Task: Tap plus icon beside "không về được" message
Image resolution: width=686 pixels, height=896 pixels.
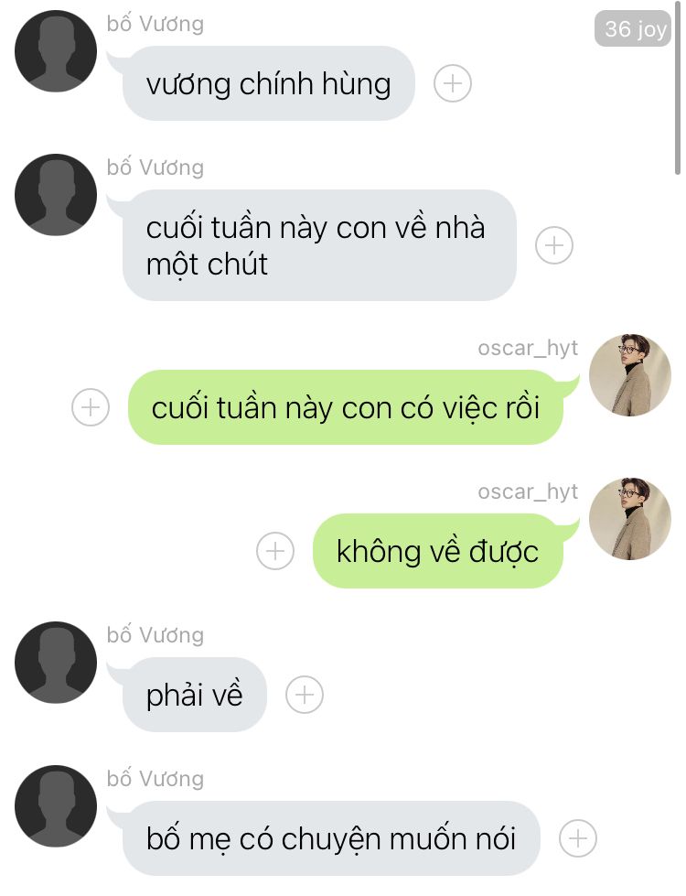Action: tap(275, 551)
